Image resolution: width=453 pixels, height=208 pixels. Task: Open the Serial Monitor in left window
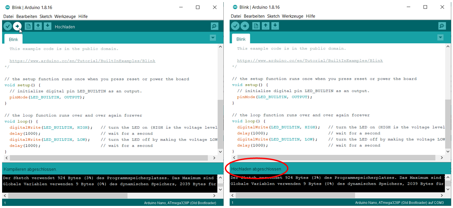[x=214, y=26]
